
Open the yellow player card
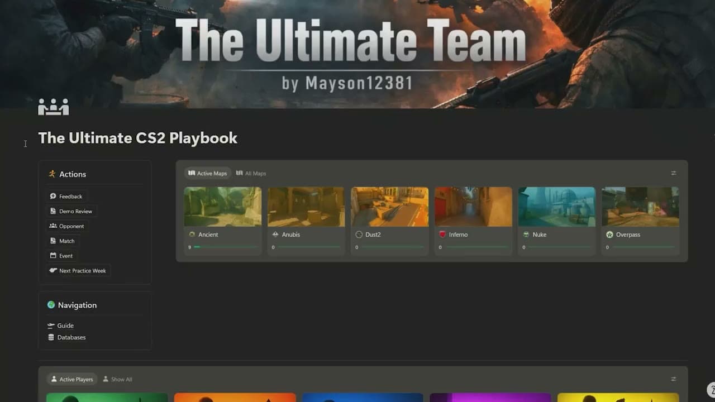coord(618,398)
